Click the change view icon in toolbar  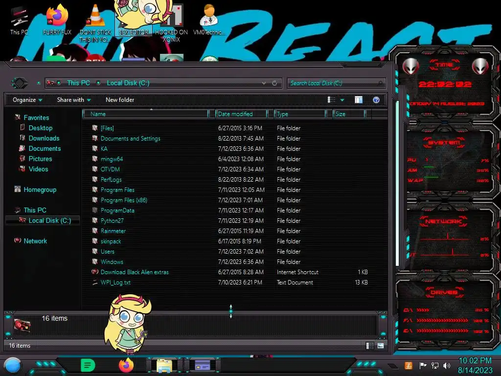point(331,100)
